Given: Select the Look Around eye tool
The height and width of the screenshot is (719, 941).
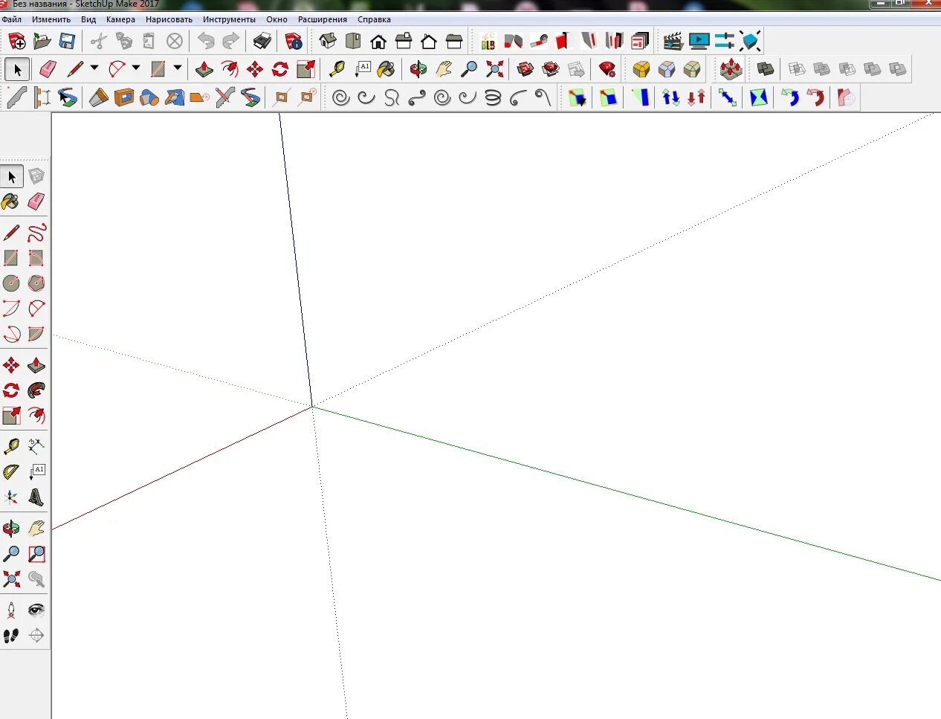Looking at the screenshot, I should tap(36, 610).
